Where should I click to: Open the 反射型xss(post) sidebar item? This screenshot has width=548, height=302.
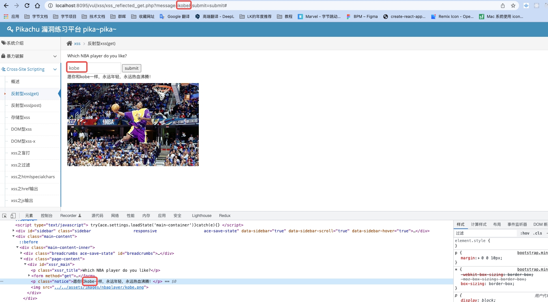coord(26,106)
